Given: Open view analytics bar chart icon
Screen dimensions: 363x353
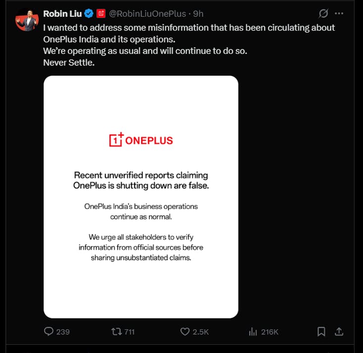Looking at the screenshot, I should (x=253, y=331).
